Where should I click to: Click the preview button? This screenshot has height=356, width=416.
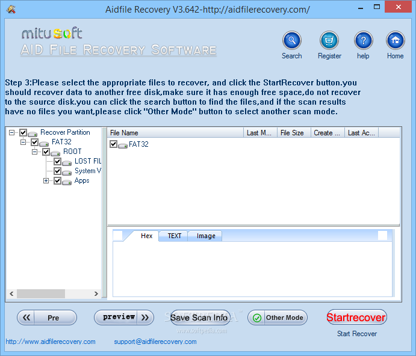[124, 318]
